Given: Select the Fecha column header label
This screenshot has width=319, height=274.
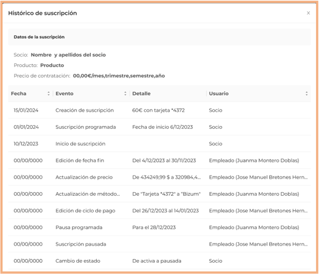Looking at the screenshot, I should click(19, 94).
